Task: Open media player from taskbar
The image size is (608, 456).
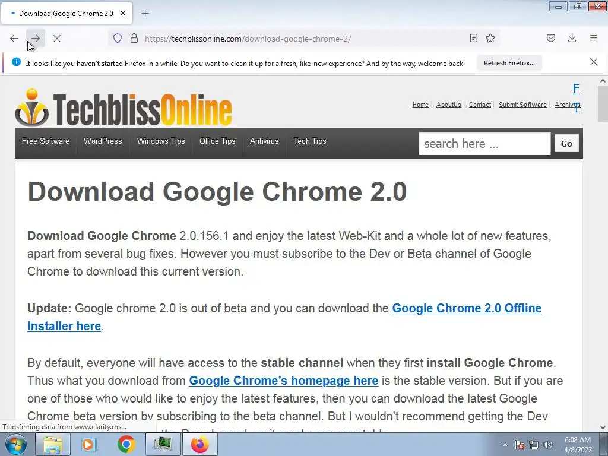Action: (89, 444)
